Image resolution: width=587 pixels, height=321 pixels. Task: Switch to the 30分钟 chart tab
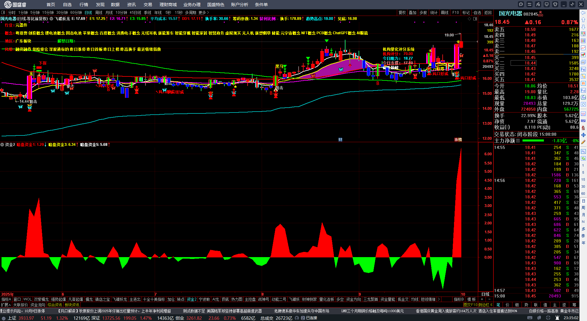(62, 13)
